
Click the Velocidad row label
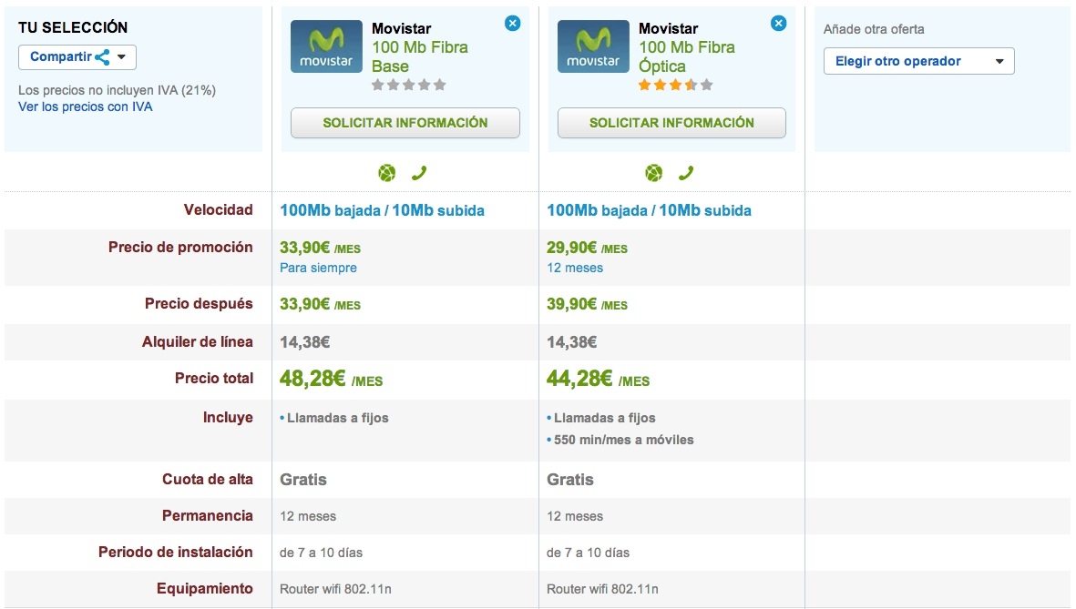click(x=219, y=210)
